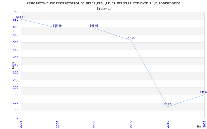
Task: Click the 'Euro' y-axis title
Action: (x=13, y=66)
